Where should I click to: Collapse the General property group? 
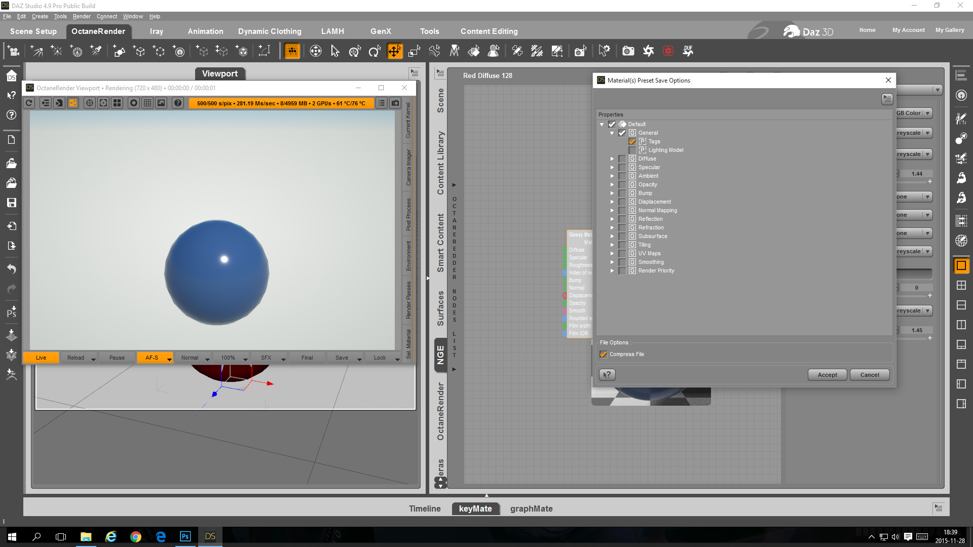tap(612, 133)
